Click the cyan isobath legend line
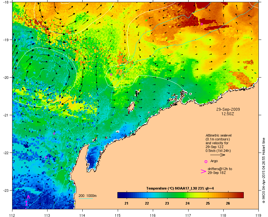 (x=86, y=199)
